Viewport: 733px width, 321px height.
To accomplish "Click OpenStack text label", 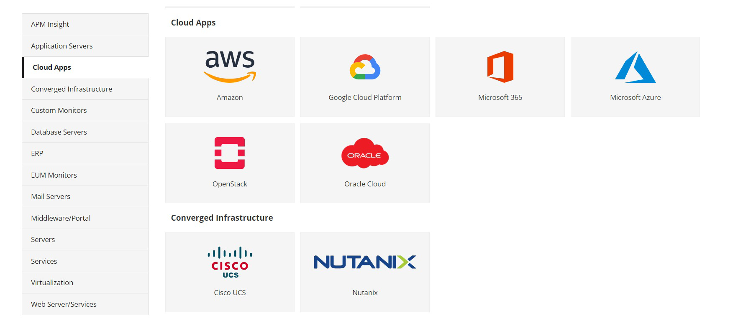I will 230,184.
